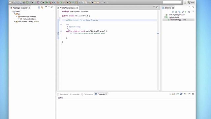Click the Run External Tools icon
This screenshot has height=119, width=211.
[50, 2]
